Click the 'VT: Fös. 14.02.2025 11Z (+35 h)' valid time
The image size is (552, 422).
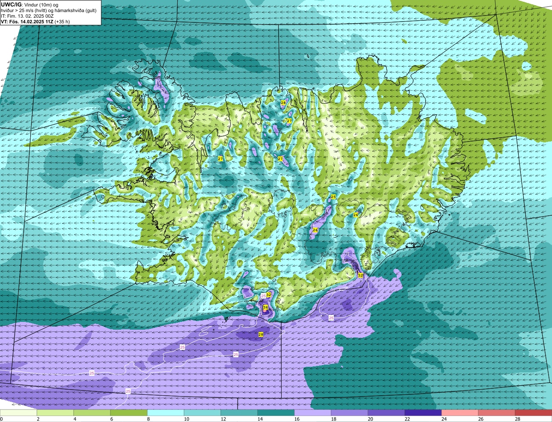point(35,21)
